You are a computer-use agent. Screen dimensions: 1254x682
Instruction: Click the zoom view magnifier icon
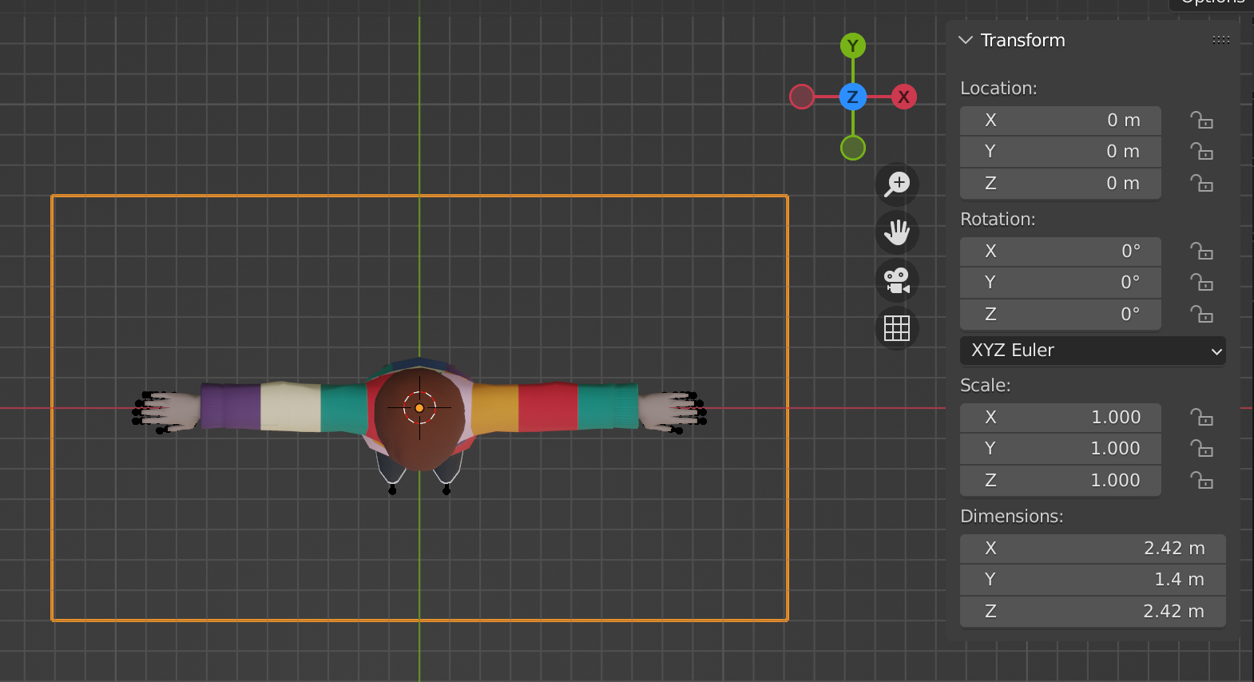click(x=897, y=184)
